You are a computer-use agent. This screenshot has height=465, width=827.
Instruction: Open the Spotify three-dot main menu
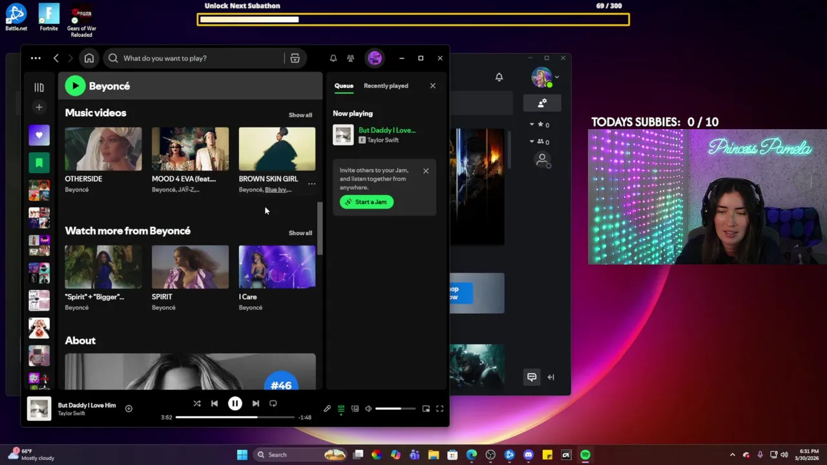click(36, 58)
